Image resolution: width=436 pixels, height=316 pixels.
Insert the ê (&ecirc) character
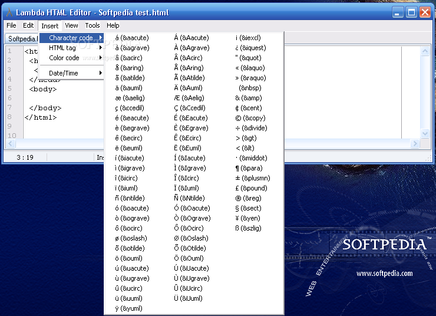128,138
